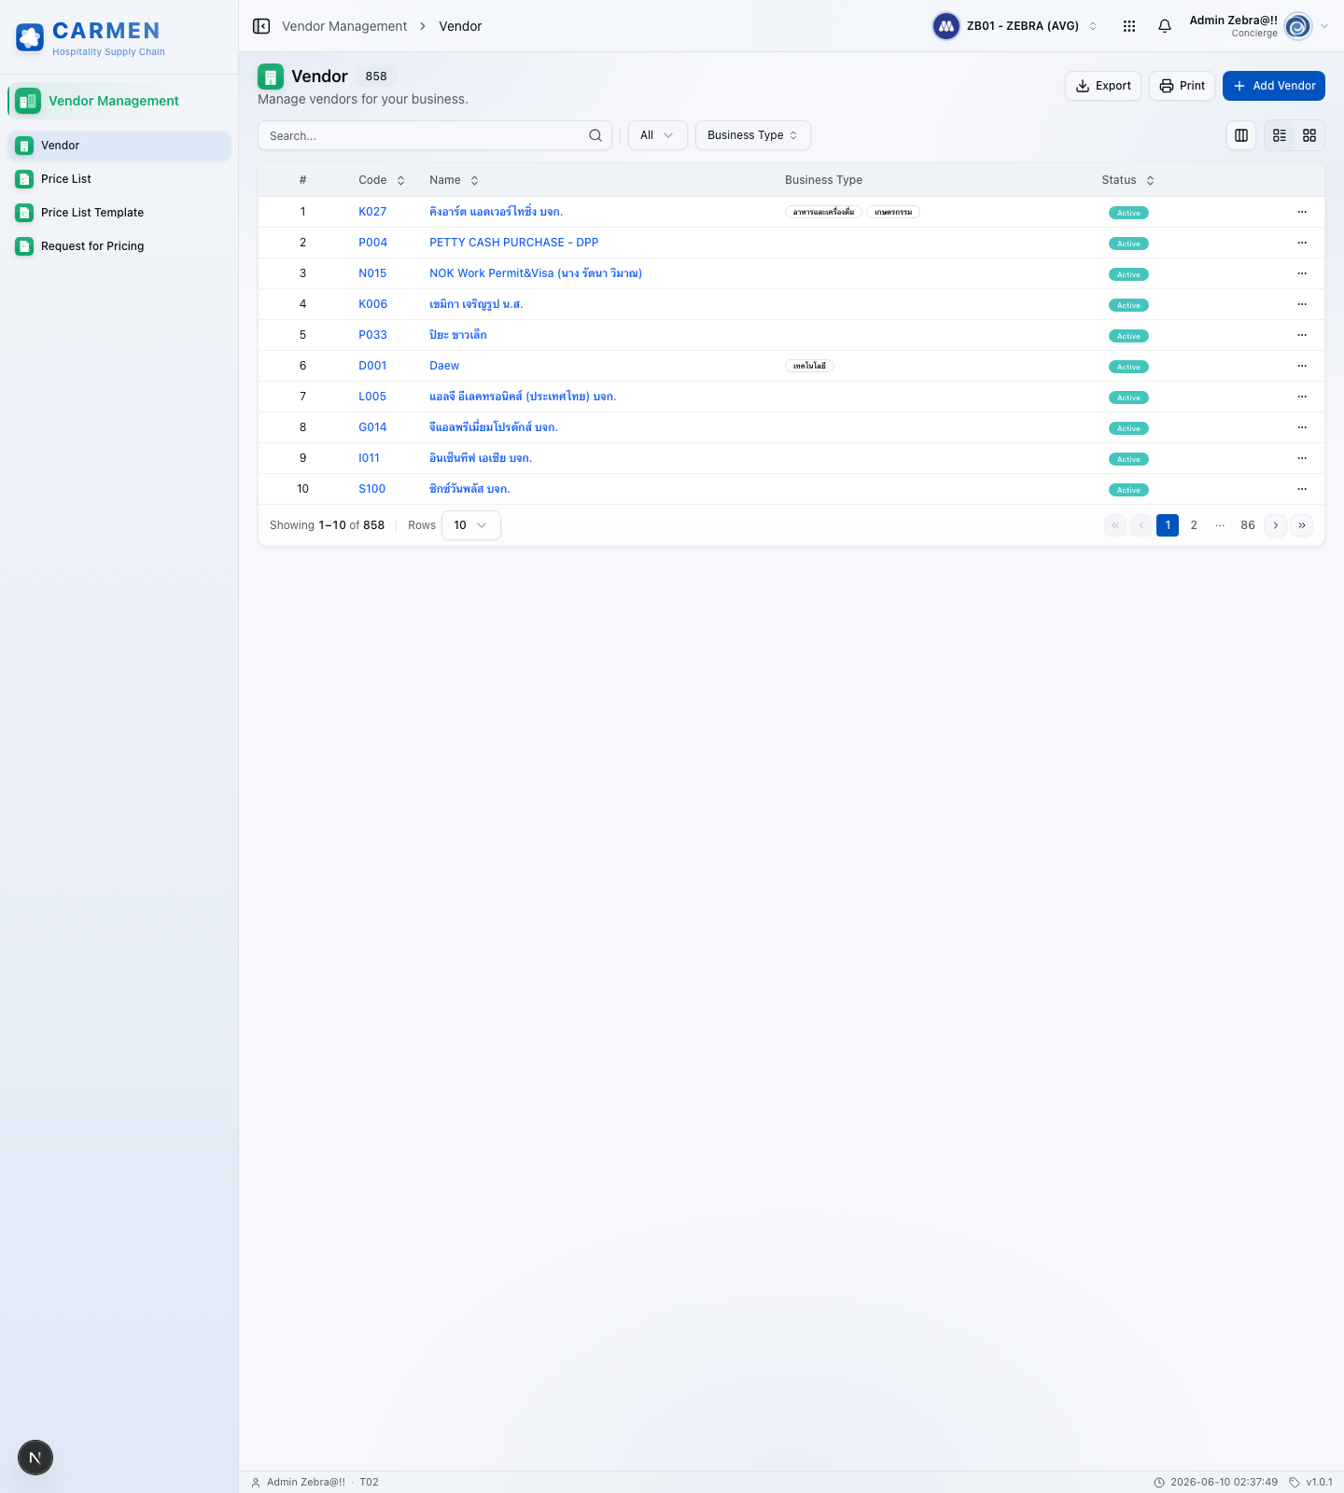The width and height of the screenshot is (1344, 1493).
Task: Switch to grid card view layout
Action: click(x=1309, y=135)
